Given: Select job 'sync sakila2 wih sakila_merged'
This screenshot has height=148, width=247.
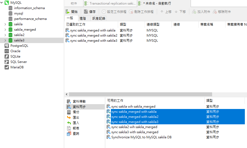Looking at the screenshot, I should coord(134,127).
